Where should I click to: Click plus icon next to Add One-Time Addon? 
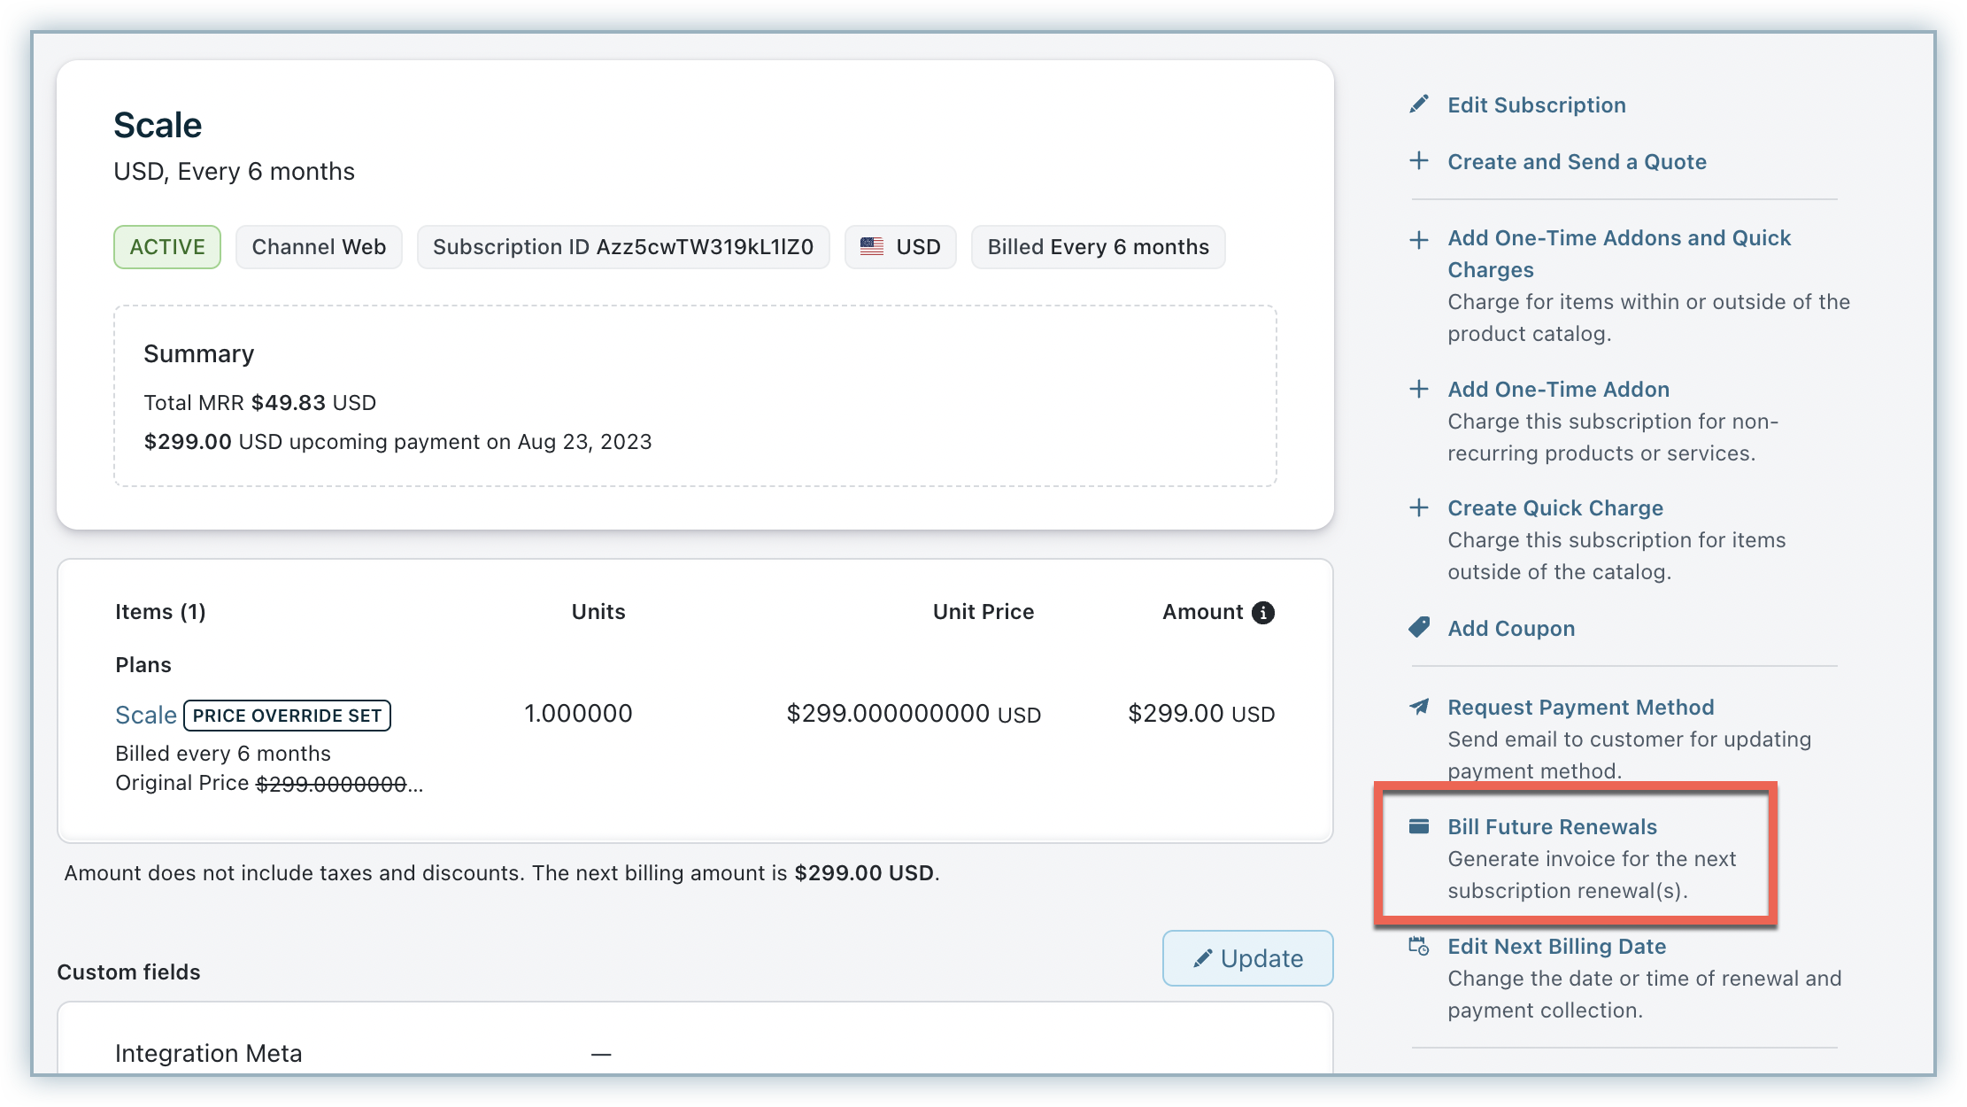click(x=1418, y=389)
